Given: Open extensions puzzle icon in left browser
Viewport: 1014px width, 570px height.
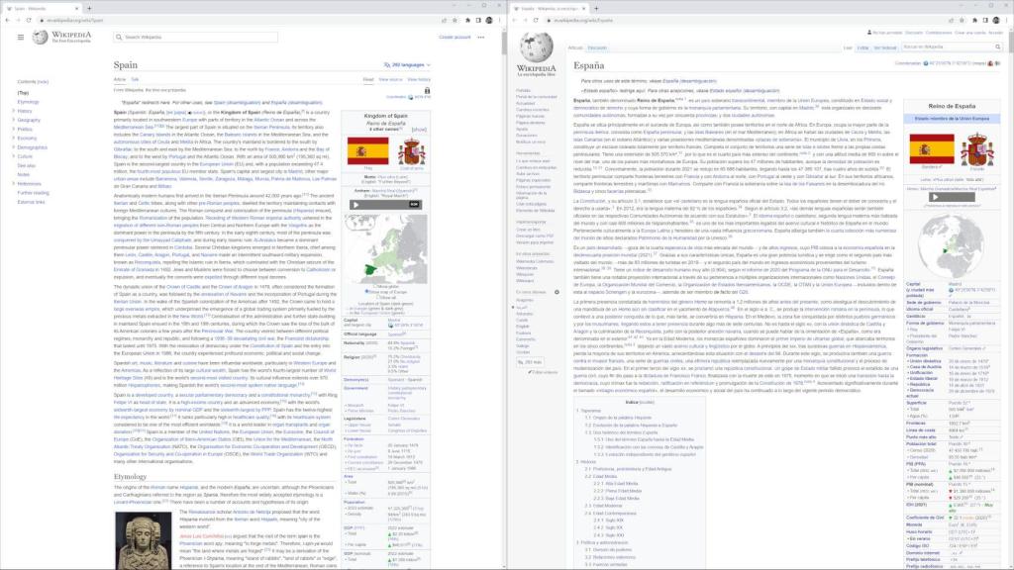Looking at the screenshot, I should pyautogui.click(x=467, y=20).
